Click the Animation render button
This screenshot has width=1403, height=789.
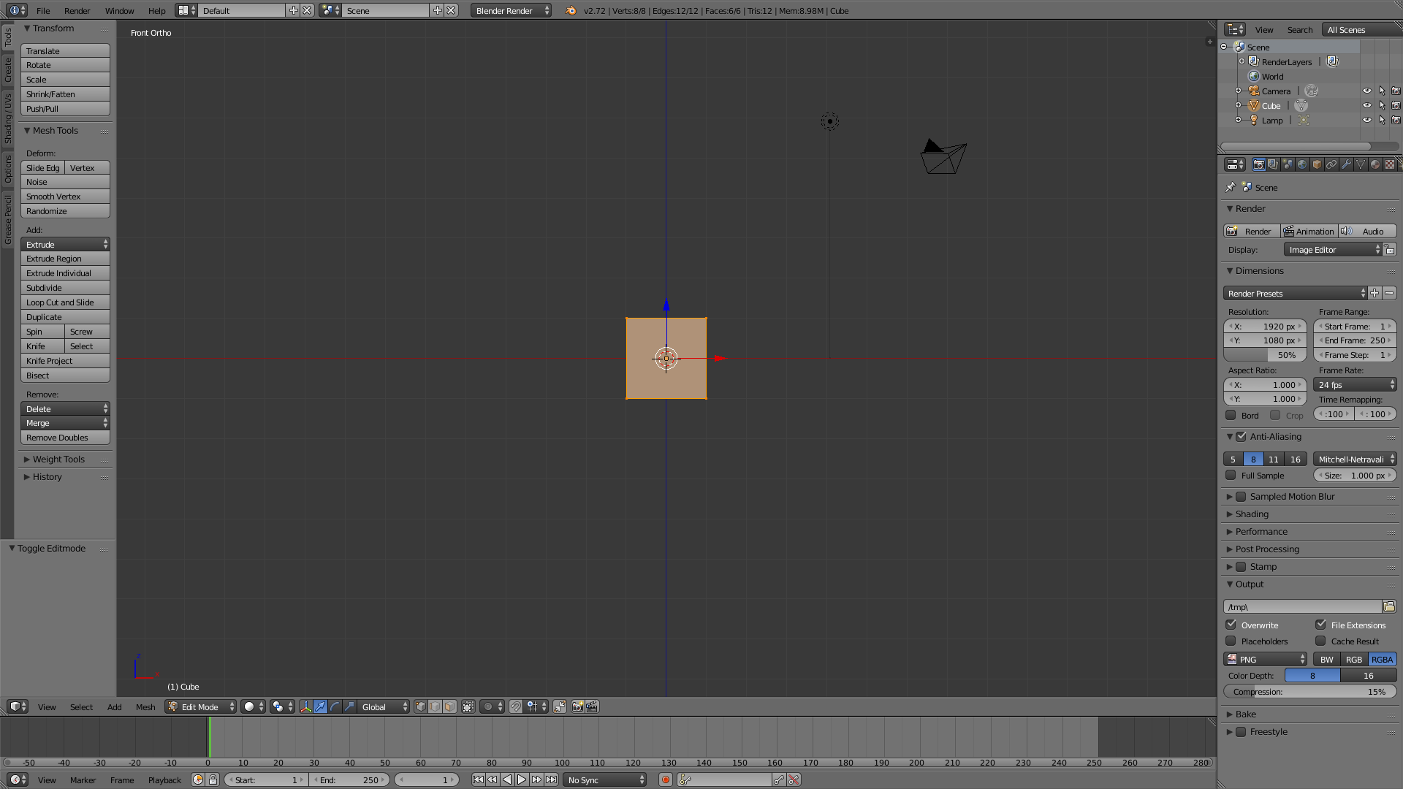click(1309, 231)
